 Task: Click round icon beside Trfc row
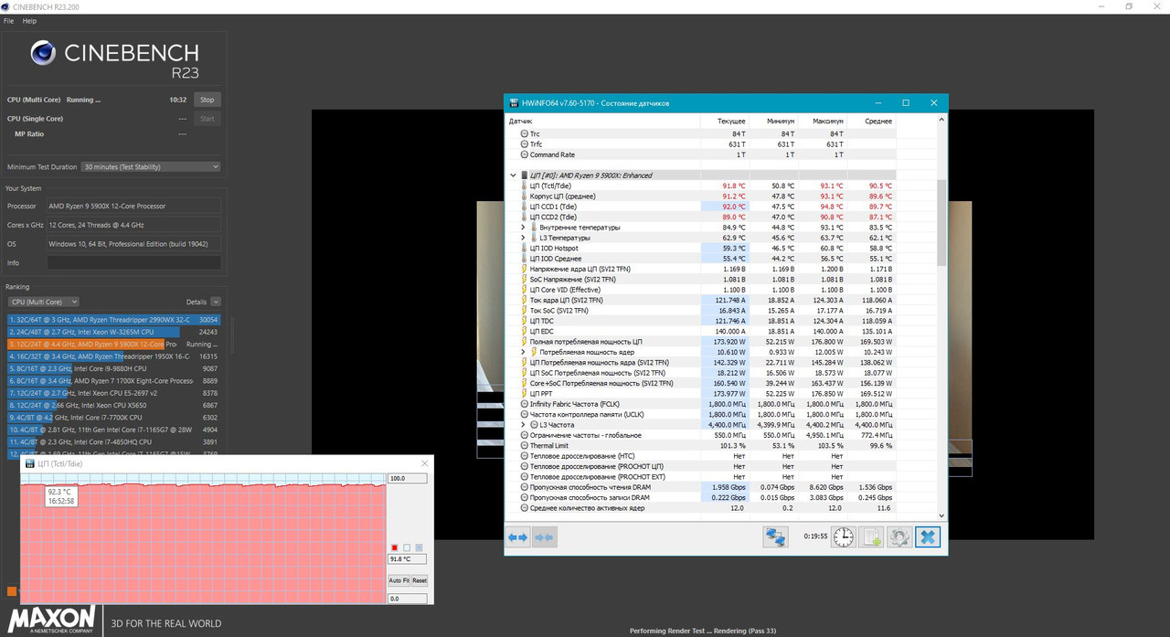click(524, 144)
